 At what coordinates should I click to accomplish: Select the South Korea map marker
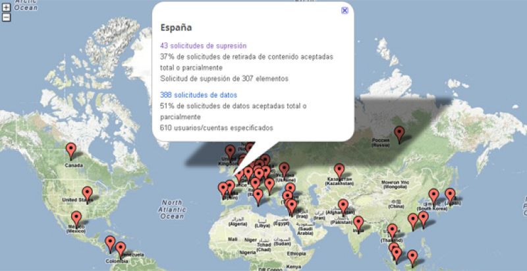coord(433,196)
